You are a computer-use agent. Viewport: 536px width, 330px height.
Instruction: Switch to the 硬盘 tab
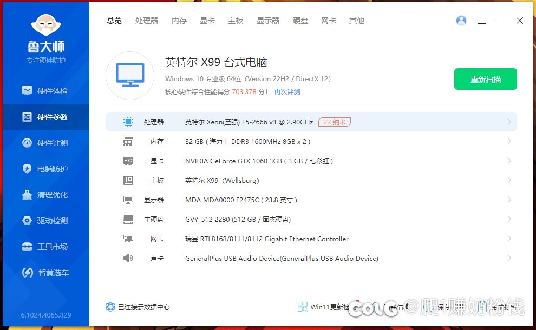(300, 21)
